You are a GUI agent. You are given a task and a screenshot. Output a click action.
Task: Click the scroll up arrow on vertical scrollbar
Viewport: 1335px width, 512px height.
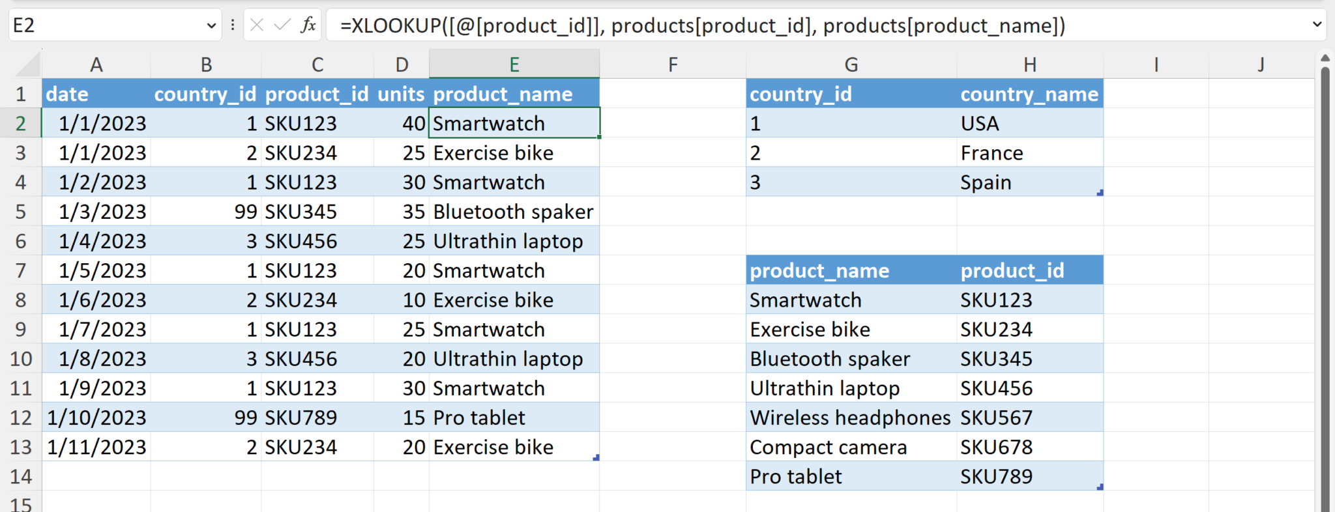[1325, 59]
